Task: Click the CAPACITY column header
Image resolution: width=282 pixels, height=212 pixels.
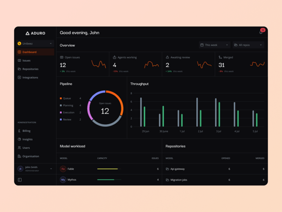Action: 102,158
